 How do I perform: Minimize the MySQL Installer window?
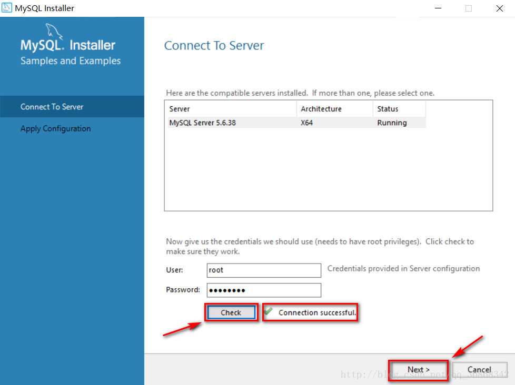click(438, 8)
